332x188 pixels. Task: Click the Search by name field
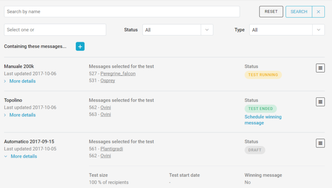pos(122,12)
